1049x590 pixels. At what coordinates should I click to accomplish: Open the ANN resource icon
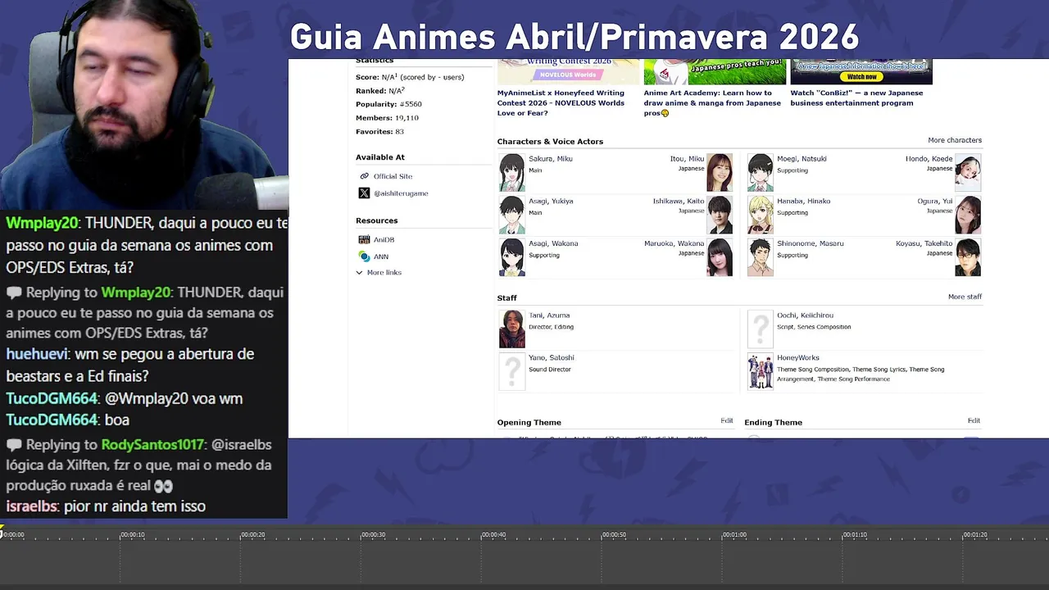pyautogui.click(x=364, y=256)
